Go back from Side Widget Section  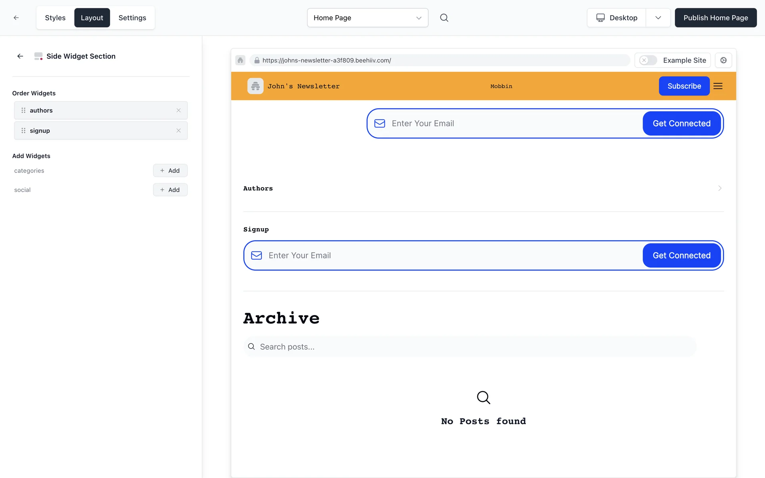[20, 56]
